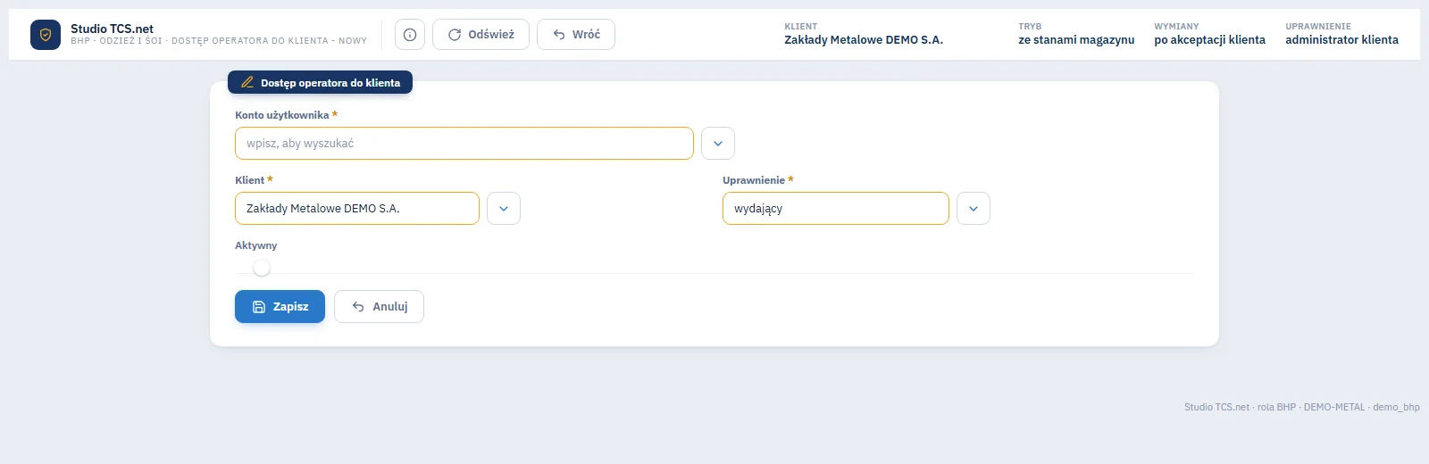Expand the Klient dropdown chevron
This screenshot has width=1429, height=464.
point(504,209)
